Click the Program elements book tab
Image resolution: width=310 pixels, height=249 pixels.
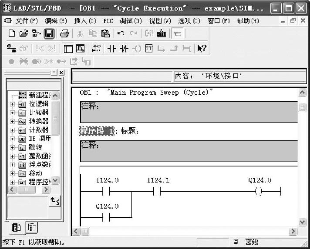click(x=16, y=227)
